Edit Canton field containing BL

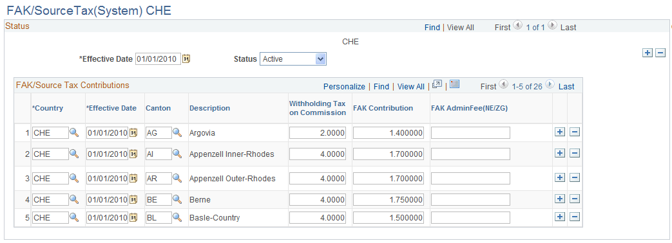pos(158,218)
